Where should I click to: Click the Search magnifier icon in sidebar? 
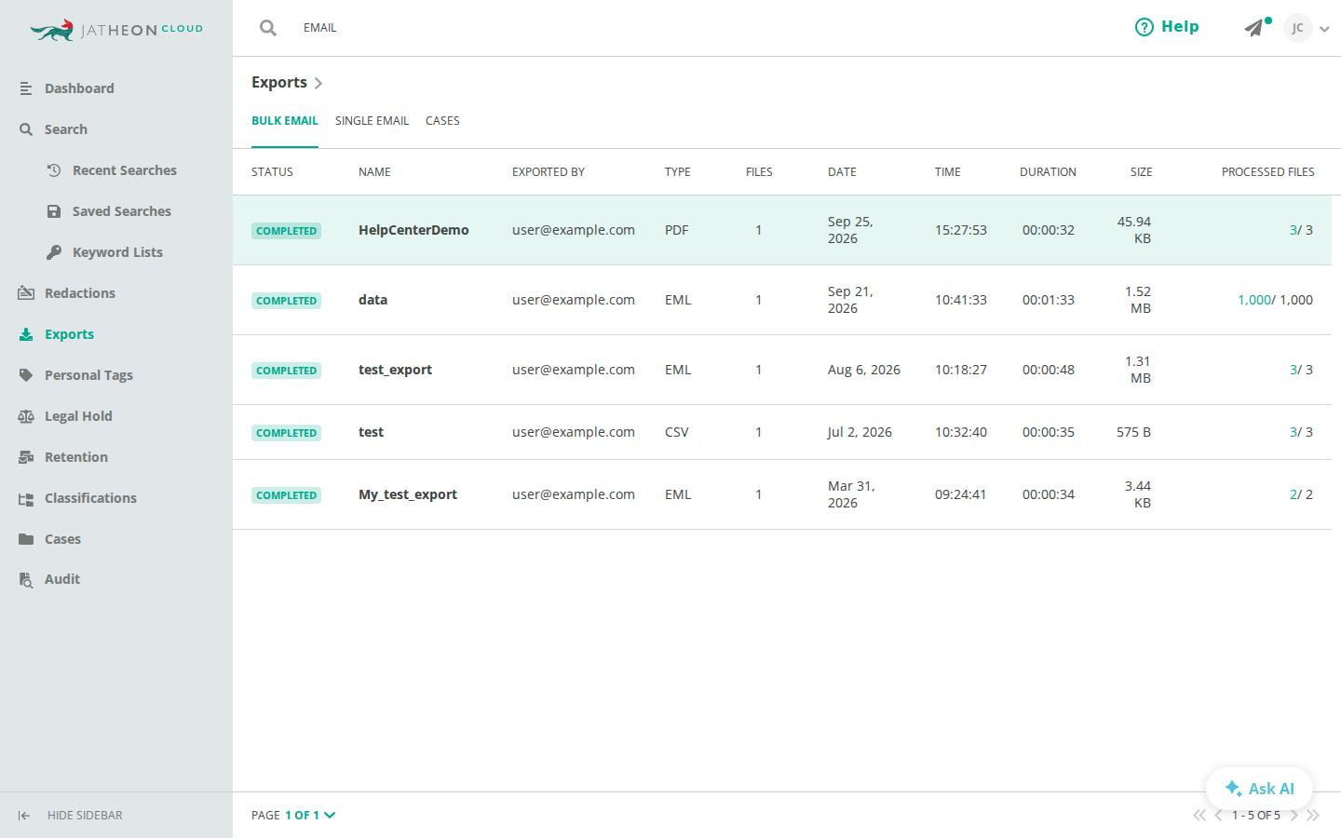(x=26, y=129)
